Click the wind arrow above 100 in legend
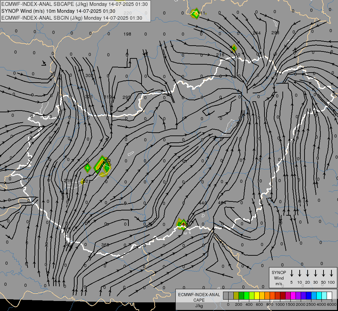 (331, 273)
